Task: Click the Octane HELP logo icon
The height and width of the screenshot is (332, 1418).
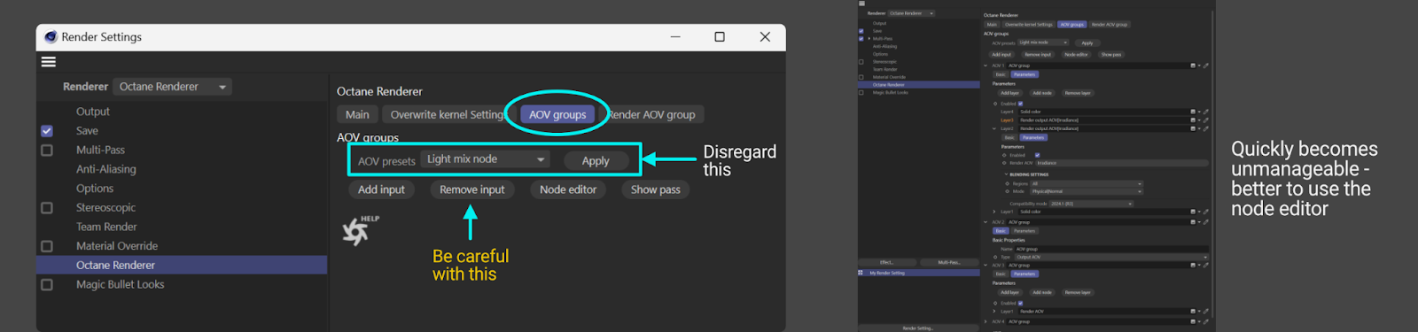Action: (360, 230)
